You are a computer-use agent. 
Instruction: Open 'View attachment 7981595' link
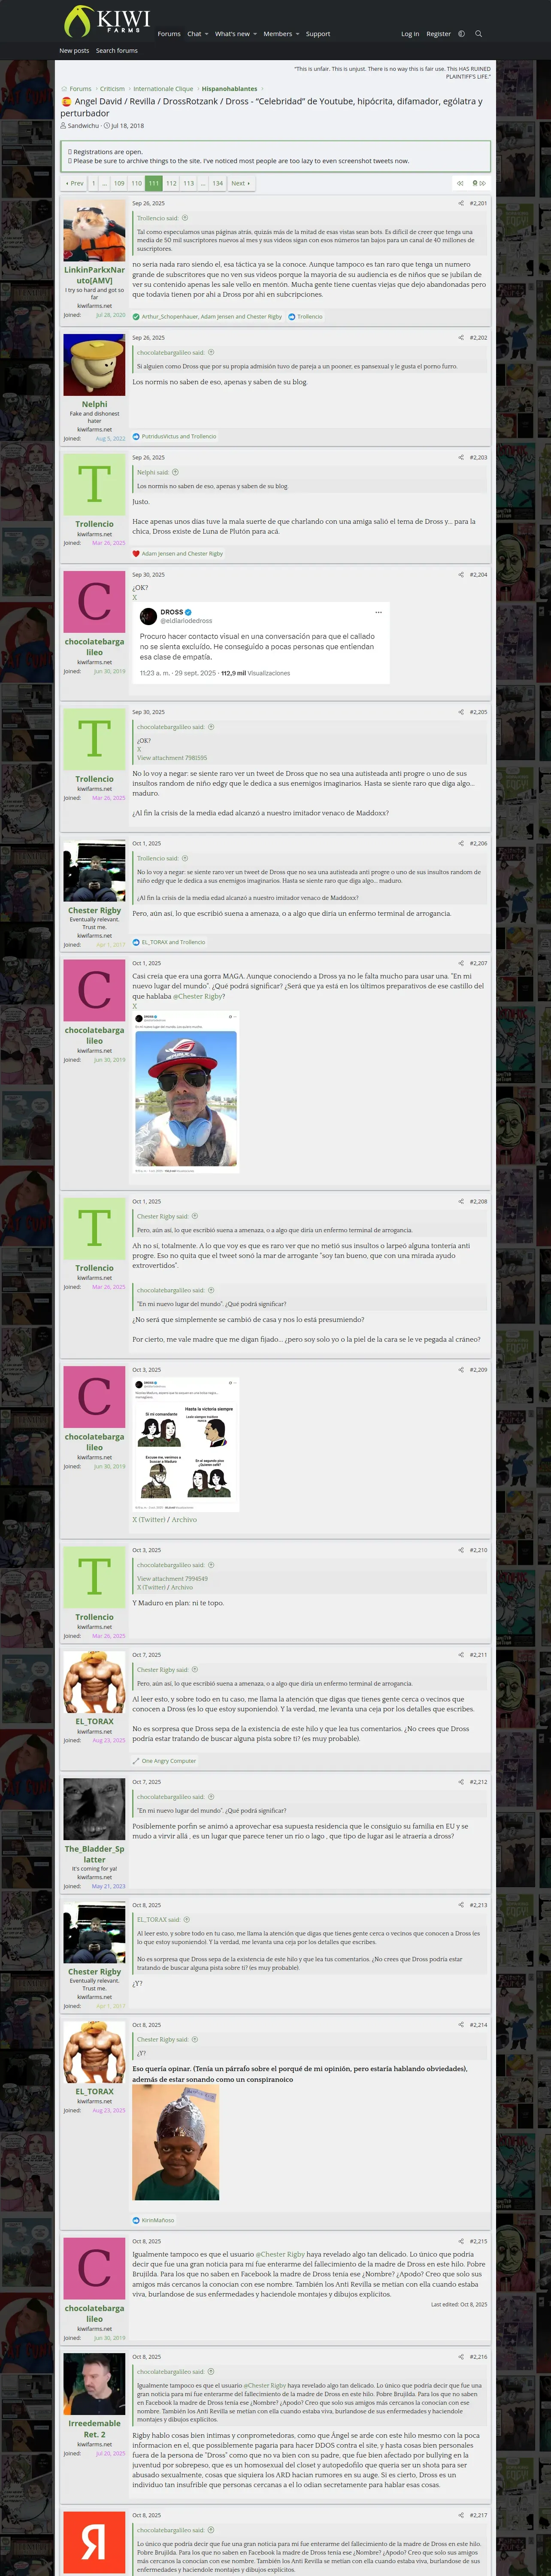(x=172, y=758)
